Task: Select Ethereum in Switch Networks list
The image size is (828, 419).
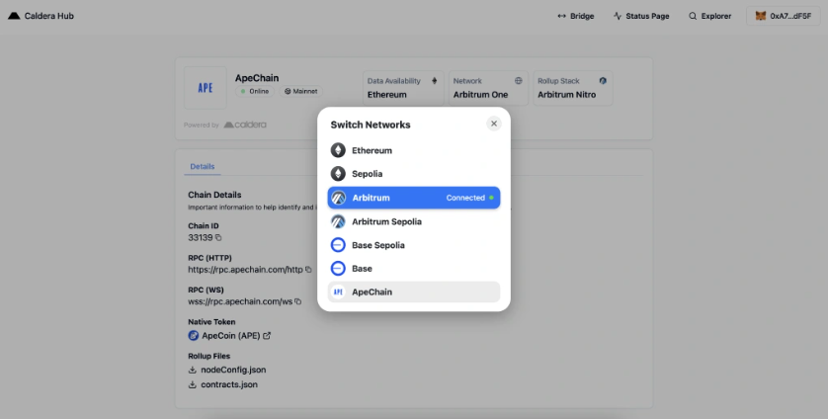Action: (413, 150)
